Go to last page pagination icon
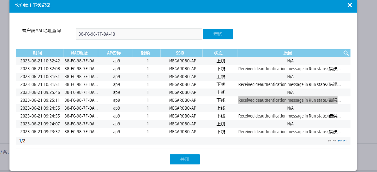Image resolution: width=377 pixels, height=172 pixels. point(345,141)
